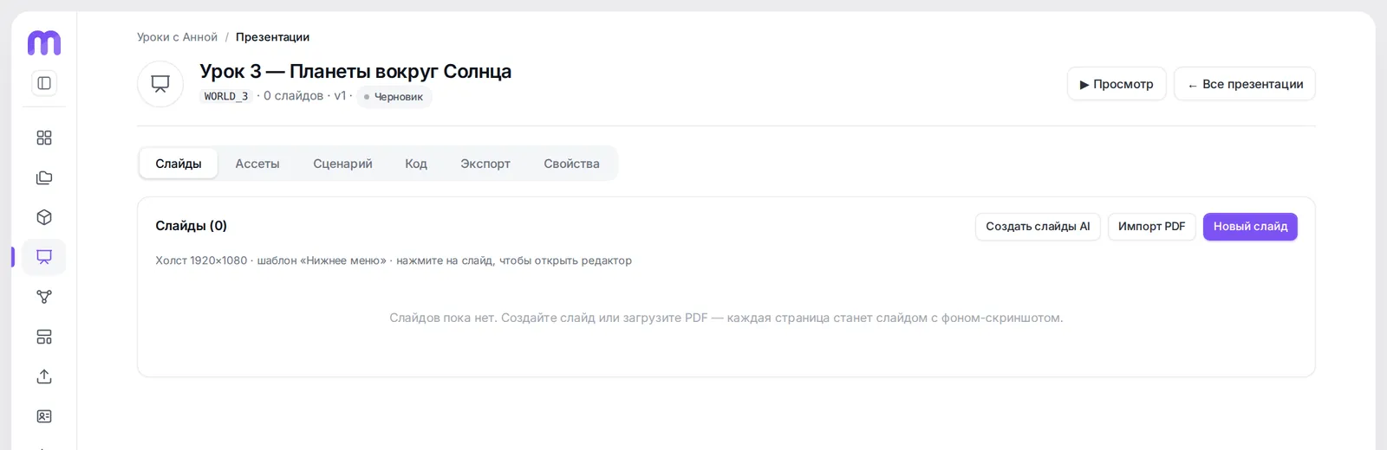
Task: Go to the Экспорт tab
Action: pos(485,164)
